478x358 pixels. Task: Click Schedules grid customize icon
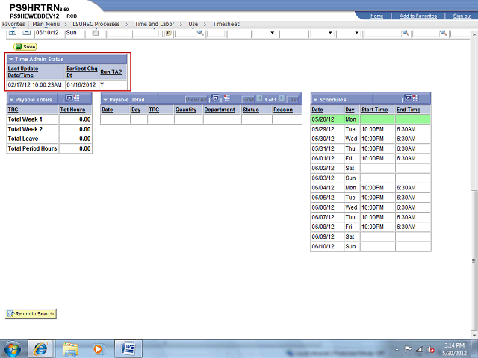pyautogui.click(x=411, y=98)
